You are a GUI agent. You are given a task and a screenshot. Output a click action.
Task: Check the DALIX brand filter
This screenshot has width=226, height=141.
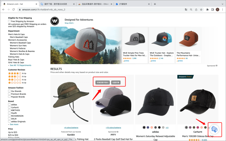[9, 119]
